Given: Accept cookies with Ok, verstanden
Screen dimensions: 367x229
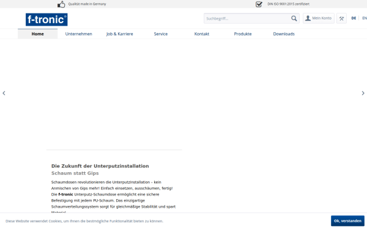Looking at the screenshot, I should click(347, 221).
